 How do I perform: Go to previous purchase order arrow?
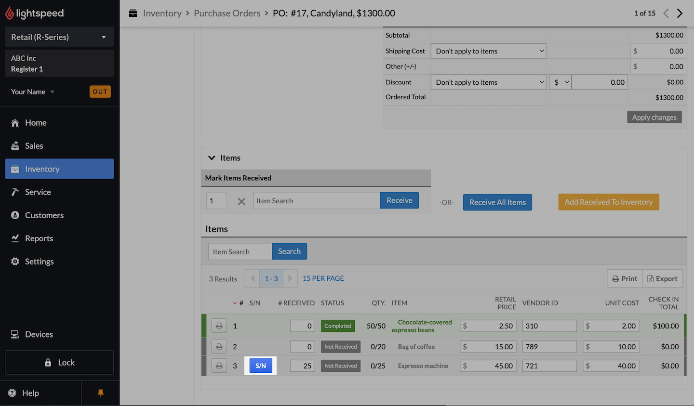point(666,13)
